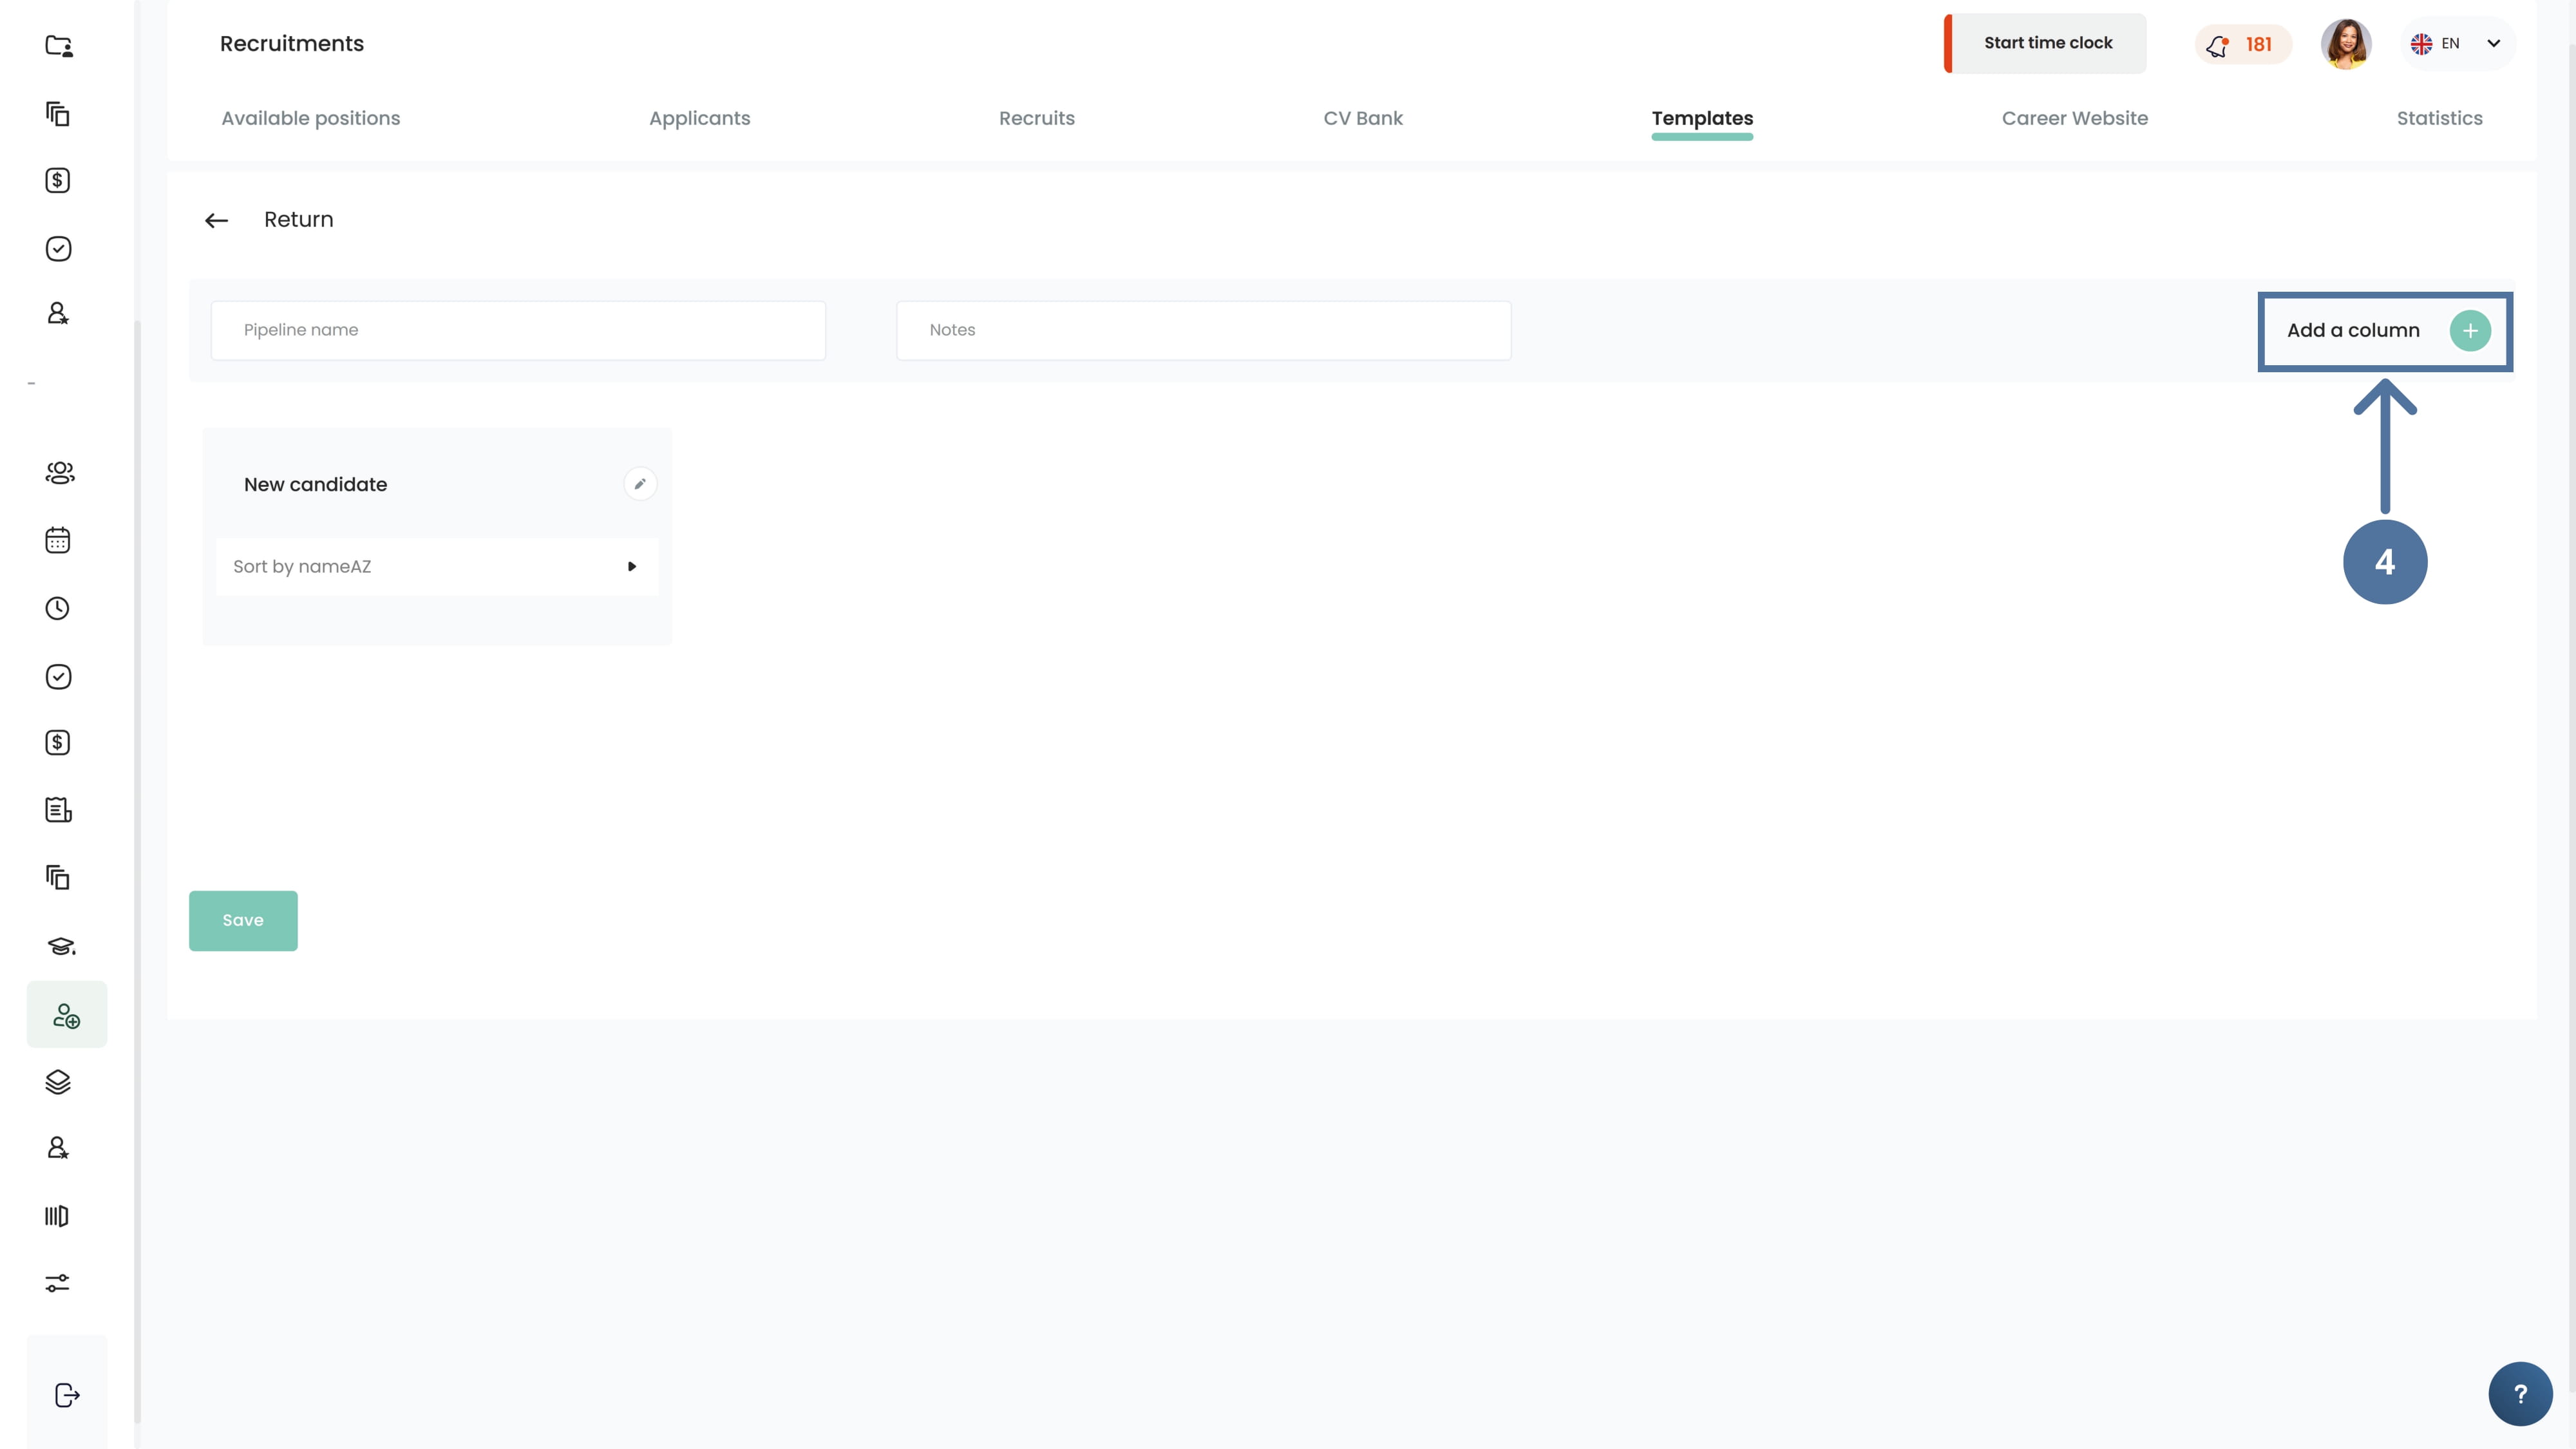The height and width of the screenshot is (1449, 2576).
Task: Click the back arrow next to Return
Action: click(x=216, y=220)
